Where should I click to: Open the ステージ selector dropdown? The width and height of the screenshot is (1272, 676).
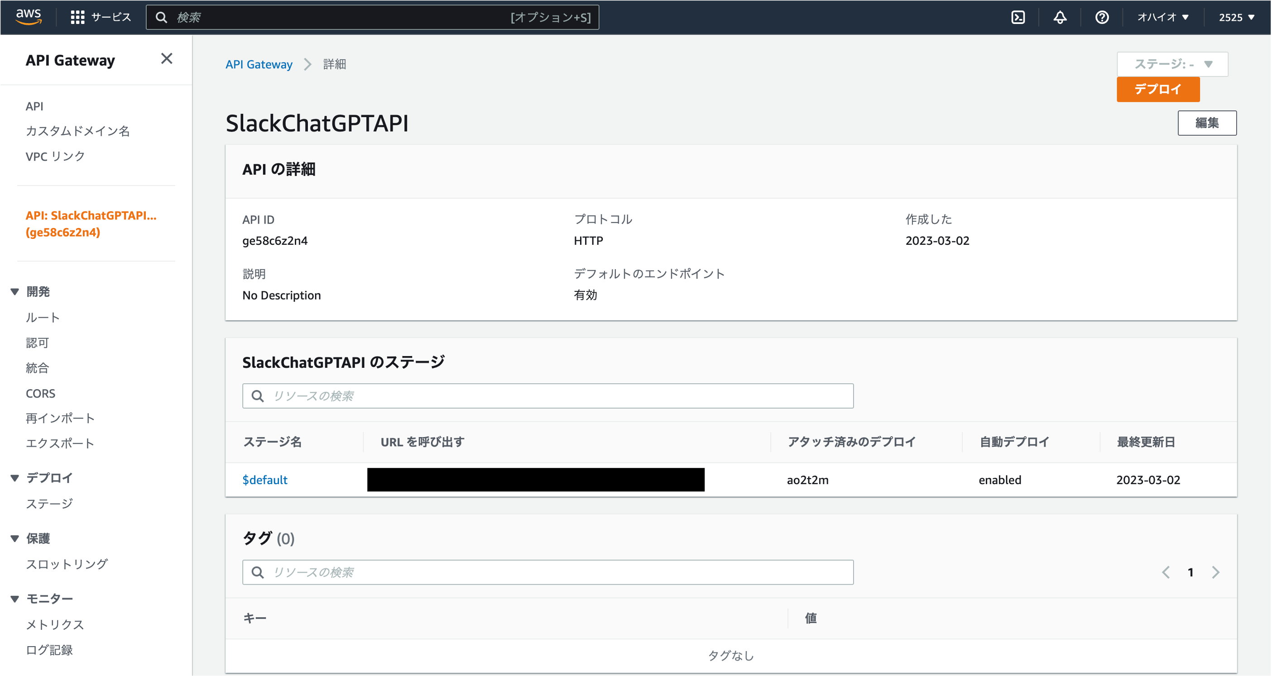pos(1172,64)
